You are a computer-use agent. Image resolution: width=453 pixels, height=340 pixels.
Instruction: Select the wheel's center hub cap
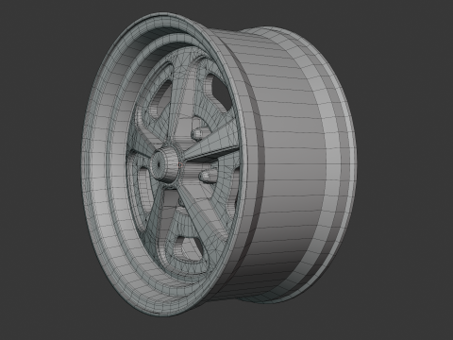(x=166, y=164)
